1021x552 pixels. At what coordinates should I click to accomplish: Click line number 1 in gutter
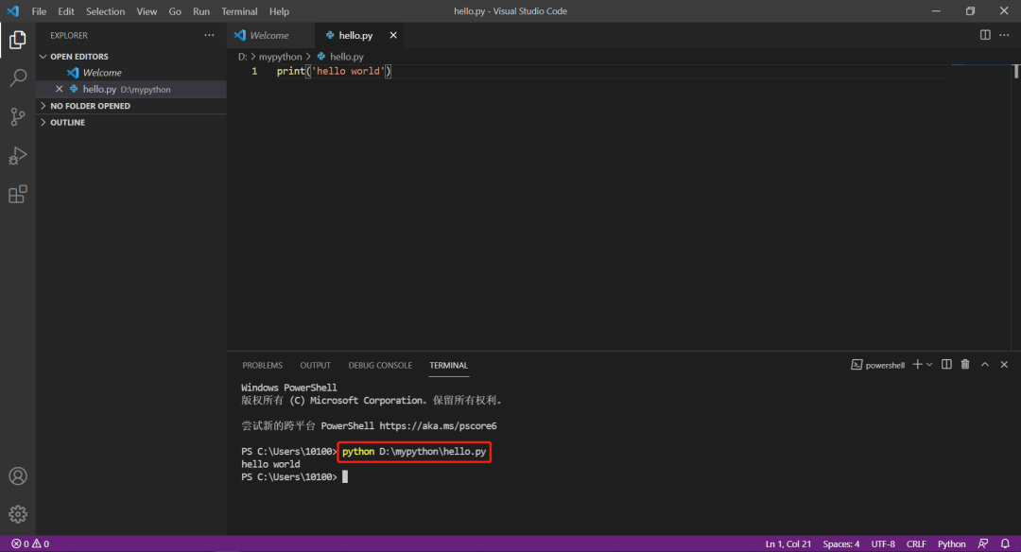coord(254,71)
